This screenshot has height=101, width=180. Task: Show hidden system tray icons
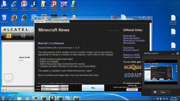click(x=154, y=99)
